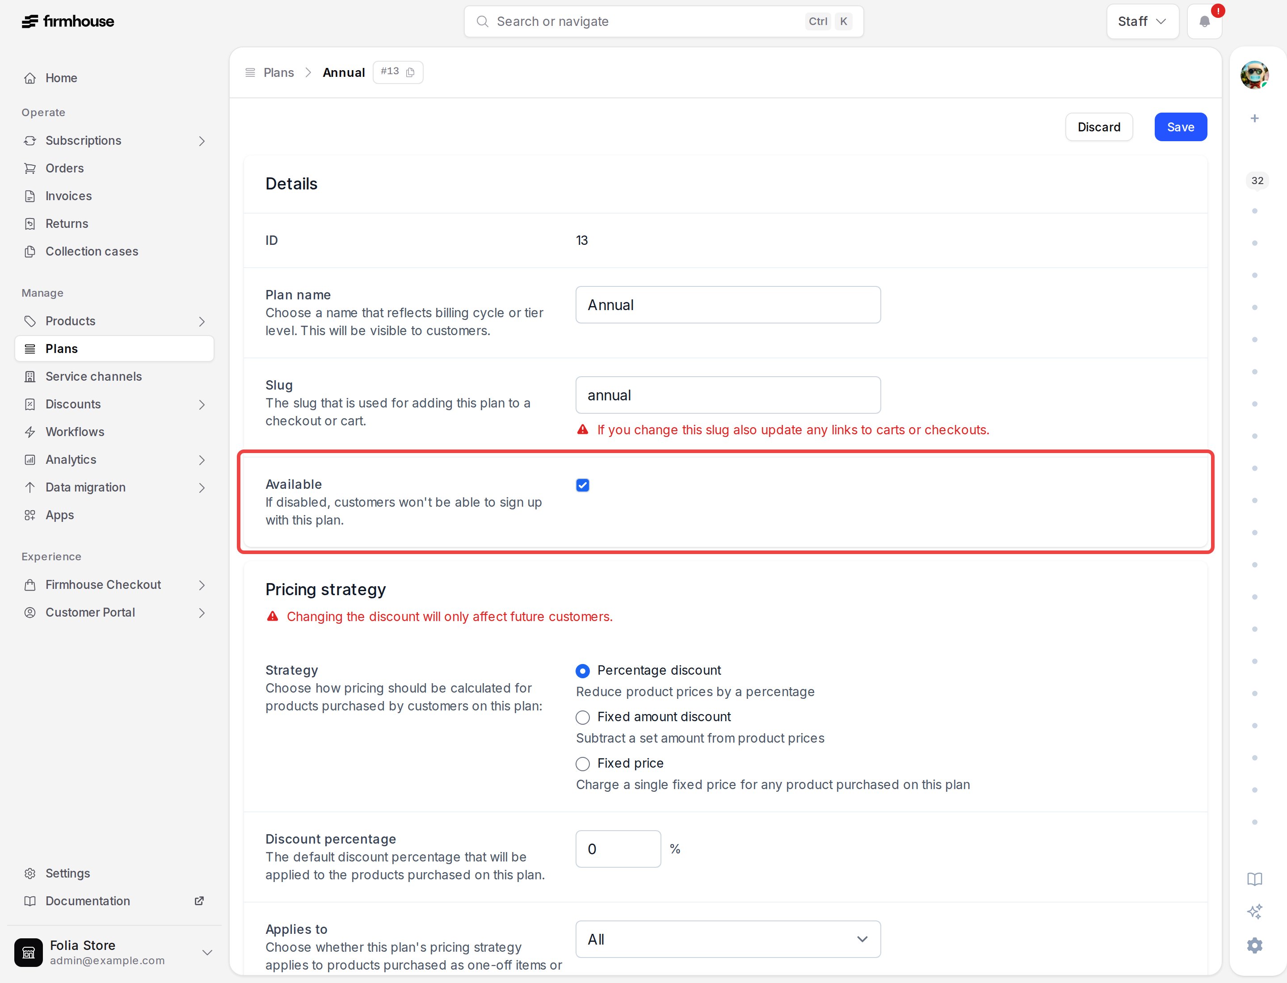Select Fixed price strategy
Image resolution: width=1287 pixels, height=983 pixels.
[x=582, y=764]
